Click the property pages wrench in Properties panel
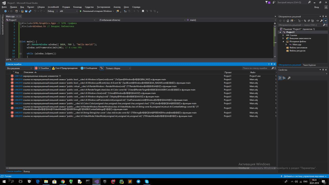Viewport: 329px width, 185px height. click(289, 78)
